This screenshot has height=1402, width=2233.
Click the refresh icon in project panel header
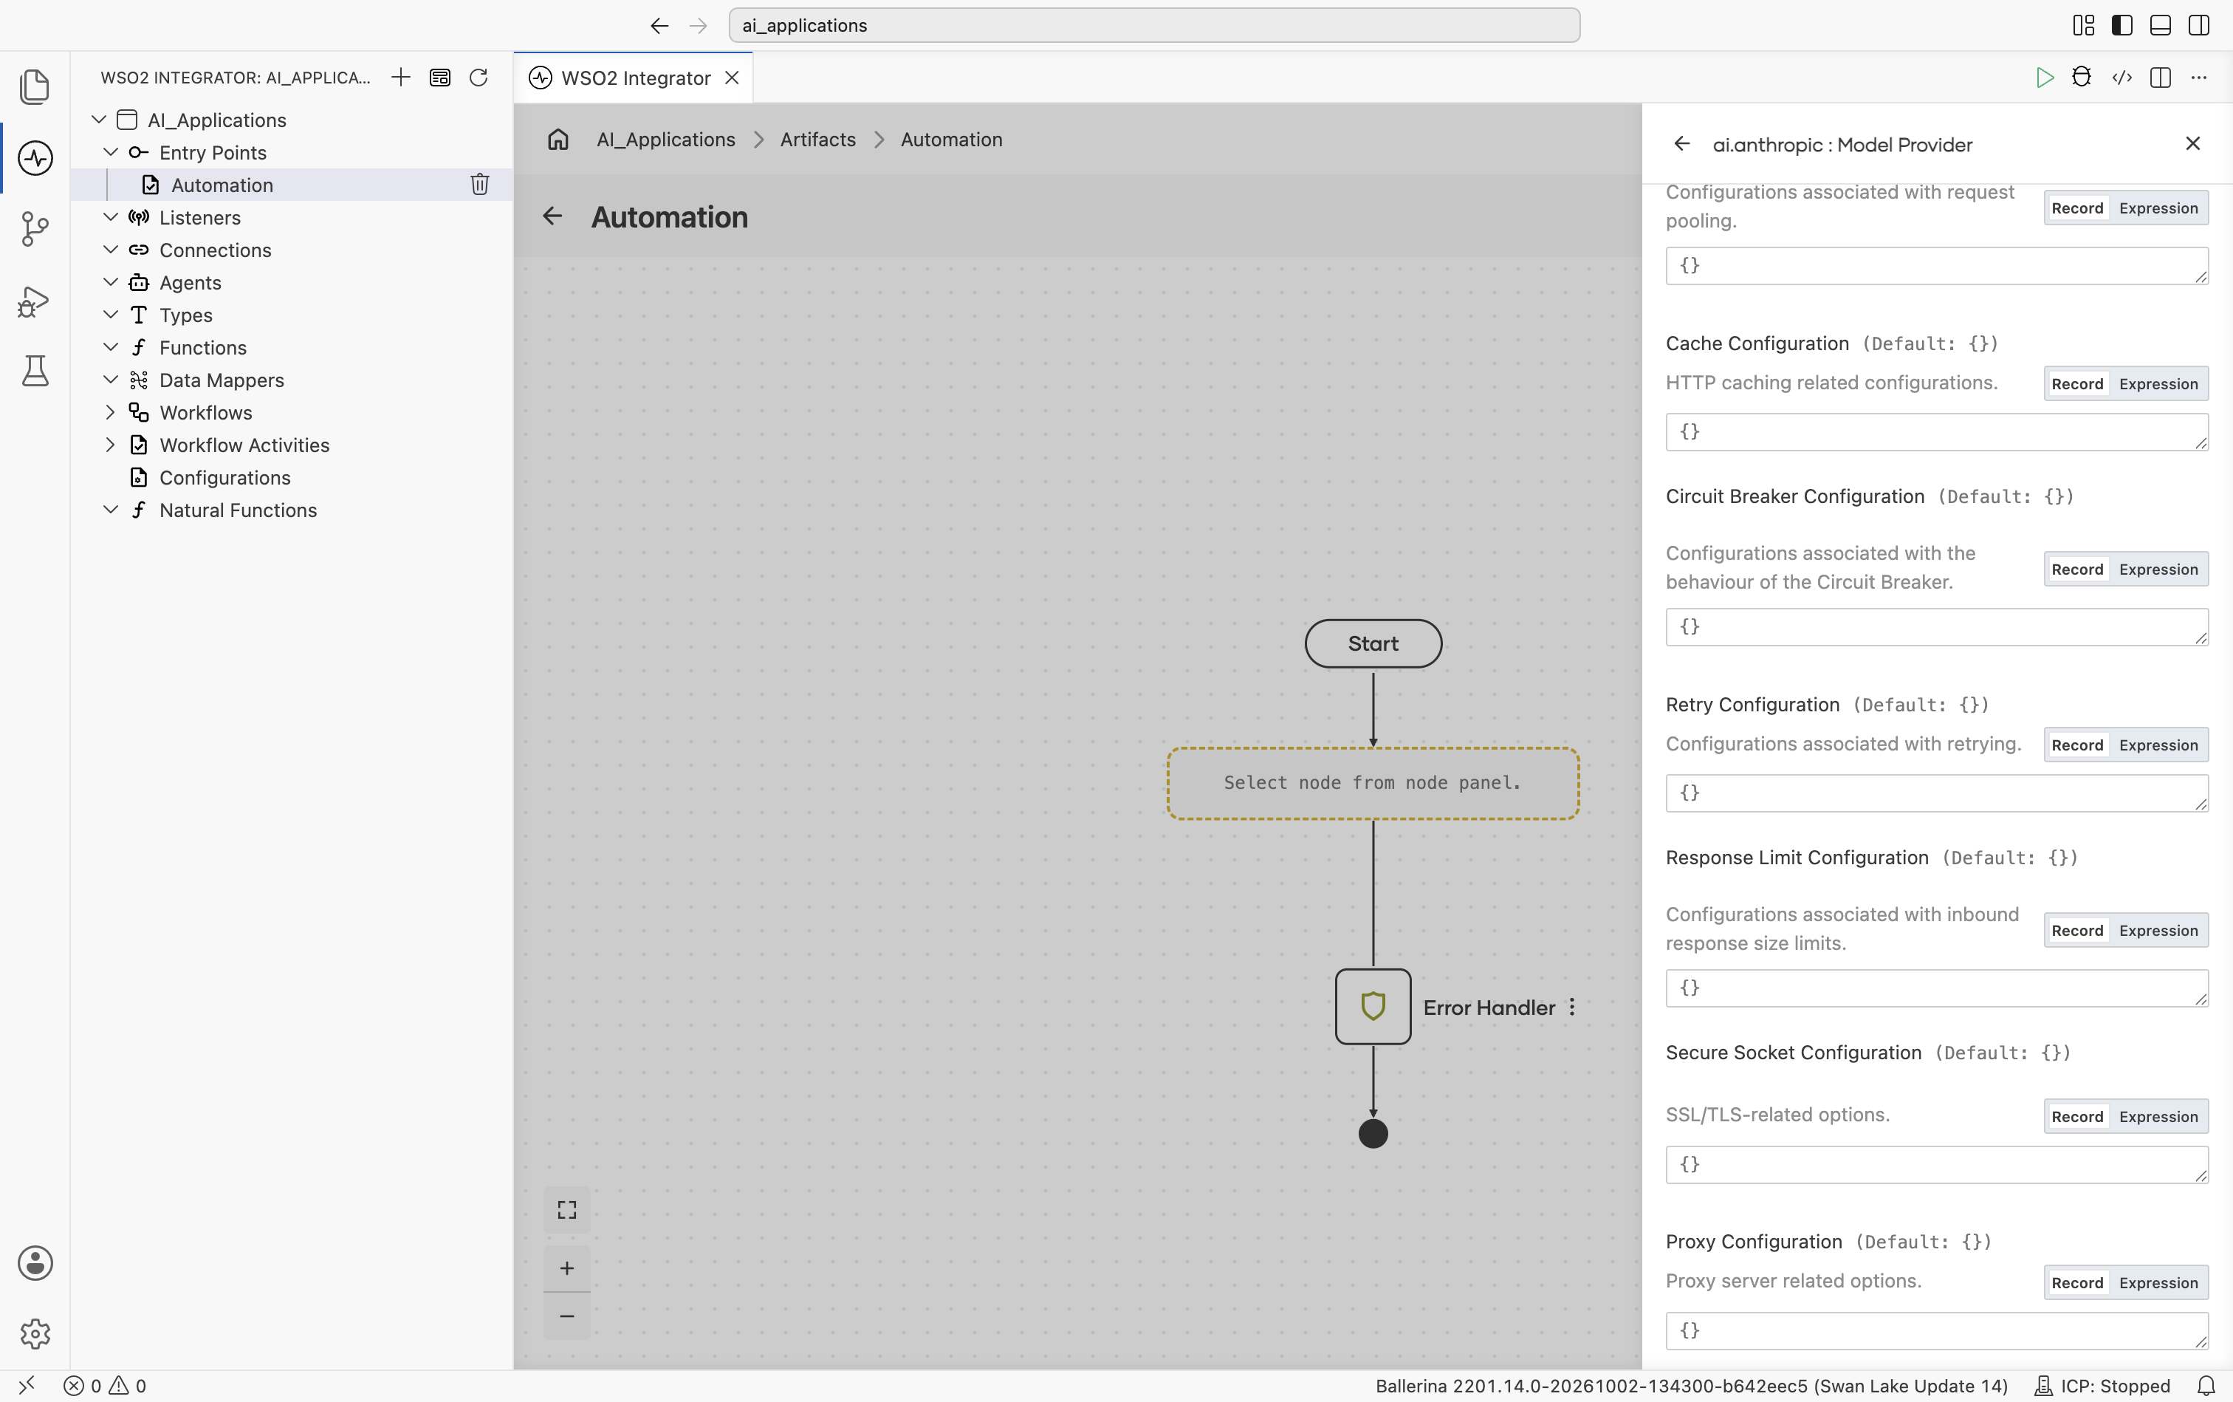click(x=478, y=77)
